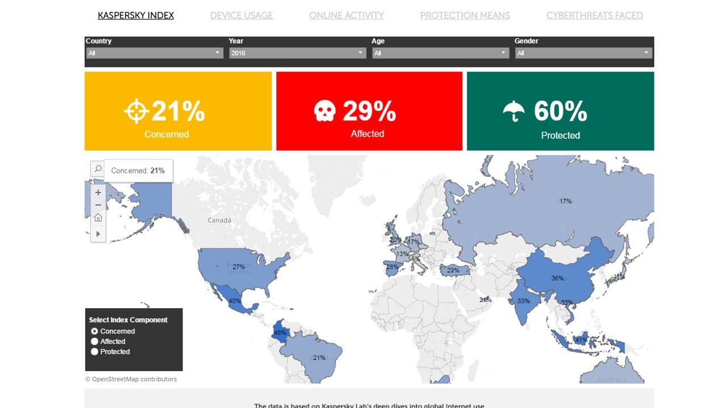The height and width of the screenshot is (408, 726).
Task: Select the Protected index component radio button
Action: (x=95, y=351)
